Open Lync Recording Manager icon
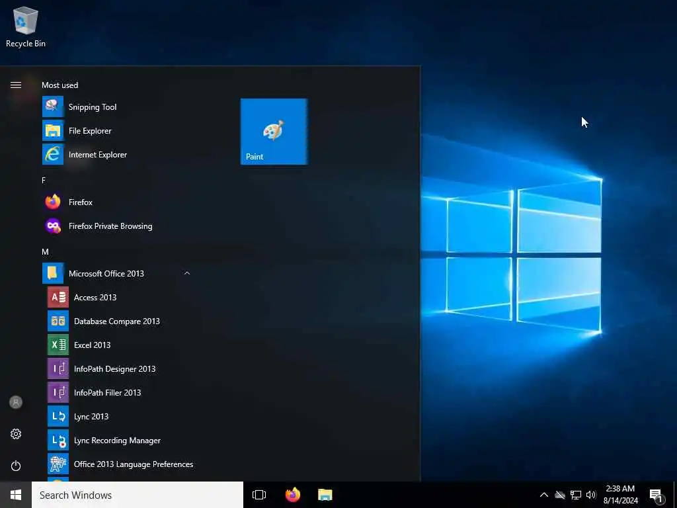The height and width of the screenshot is (508, 677). point(58,440)
